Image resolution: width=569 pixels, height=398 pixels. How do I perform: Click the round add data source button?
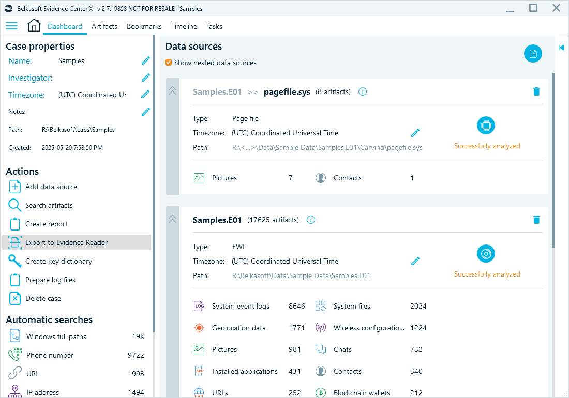click(533, 54)
